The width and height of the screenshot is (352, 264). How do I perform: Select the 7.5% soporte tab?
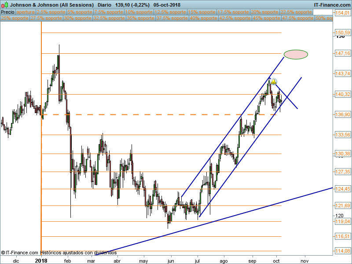pos(109,12)
